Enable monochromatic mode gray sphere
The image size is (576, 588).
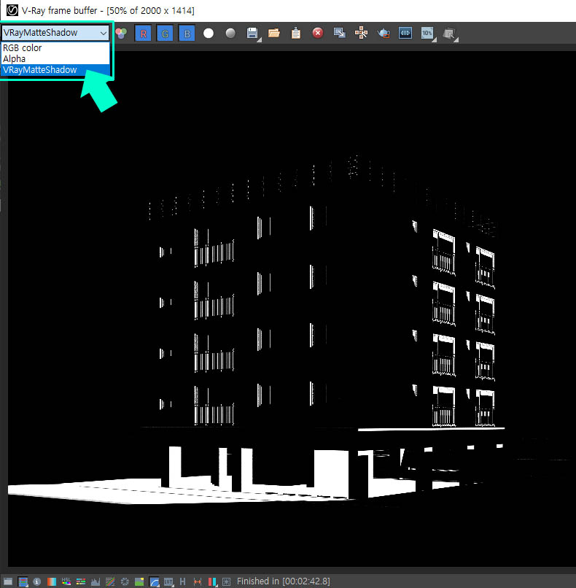(x=230, y=34)
